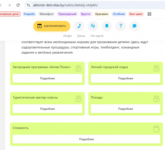Click the people icon in Туристические мастер-классы card
Viewport: 165px width, 150px height.
click(x=78, y=99)
